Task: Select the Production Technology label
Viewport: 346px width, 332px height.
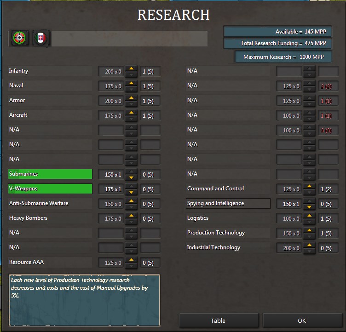Action: pos(228,233)
